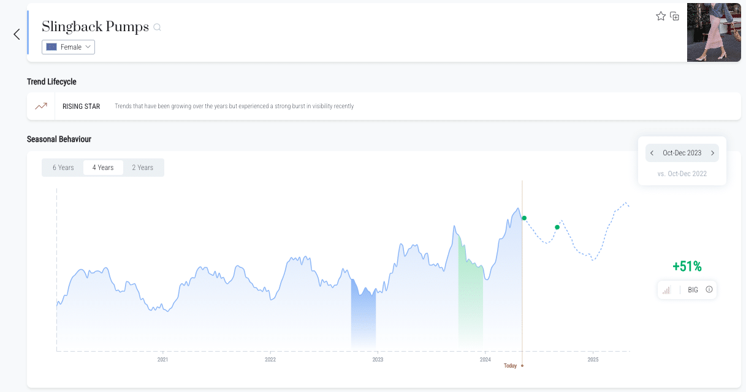
Task: Click the green highlighted Oct-Dec 2023 chart region
Action: tap(470, 306)
